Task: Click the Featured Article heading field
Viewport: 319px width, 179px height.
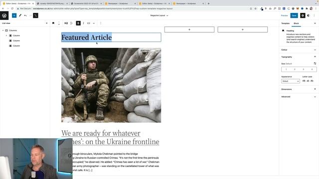Action: (111, 37)
